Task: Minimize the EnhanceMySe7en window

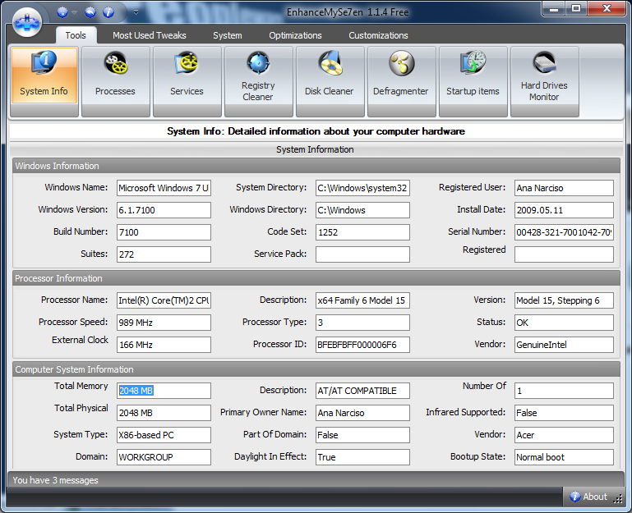Action: pyautogui.click(x=554, y=8)
